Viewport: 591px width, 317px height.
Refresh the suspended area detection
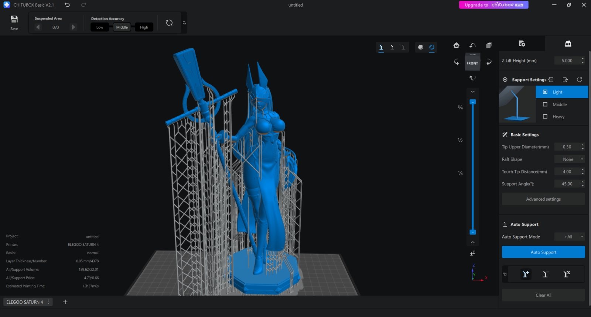(x=169, y=23)
